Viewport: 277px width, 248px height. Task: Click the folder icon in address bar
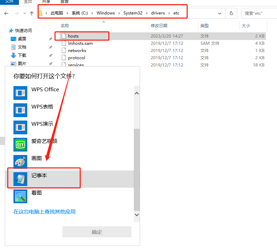(40, 13)
